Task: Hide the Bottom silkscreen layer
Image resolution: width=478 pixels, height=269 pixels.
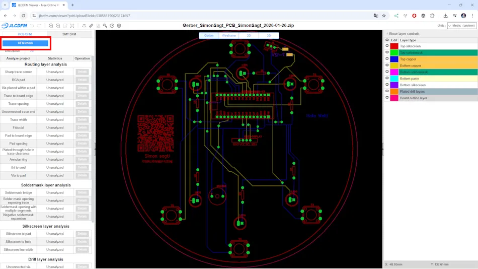Action: (x=387, y=85)
